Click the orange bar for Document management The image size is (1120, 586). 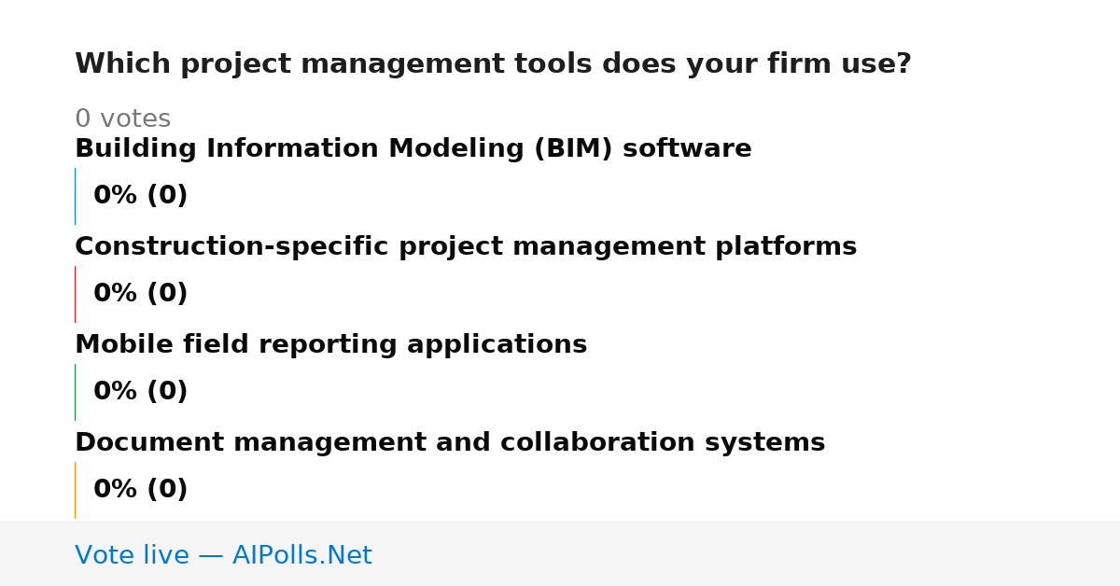point(75,490)
